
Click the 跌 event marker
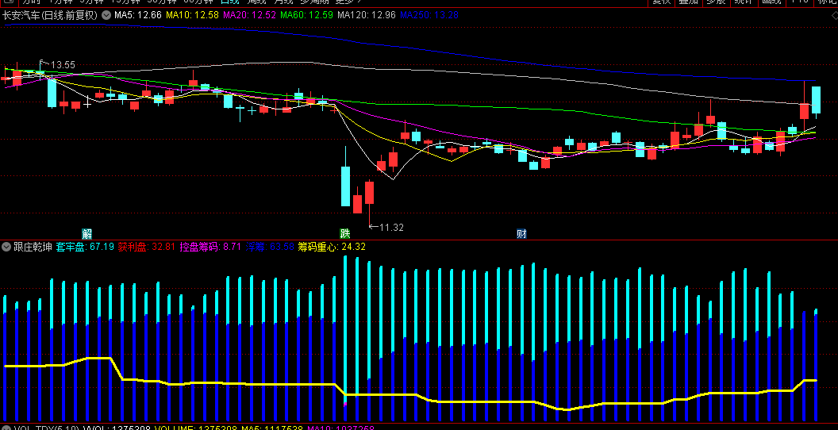[345, 233]
